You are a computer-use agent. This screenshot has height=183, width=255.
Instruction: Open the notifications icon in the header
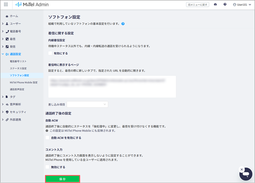[215, 5]
